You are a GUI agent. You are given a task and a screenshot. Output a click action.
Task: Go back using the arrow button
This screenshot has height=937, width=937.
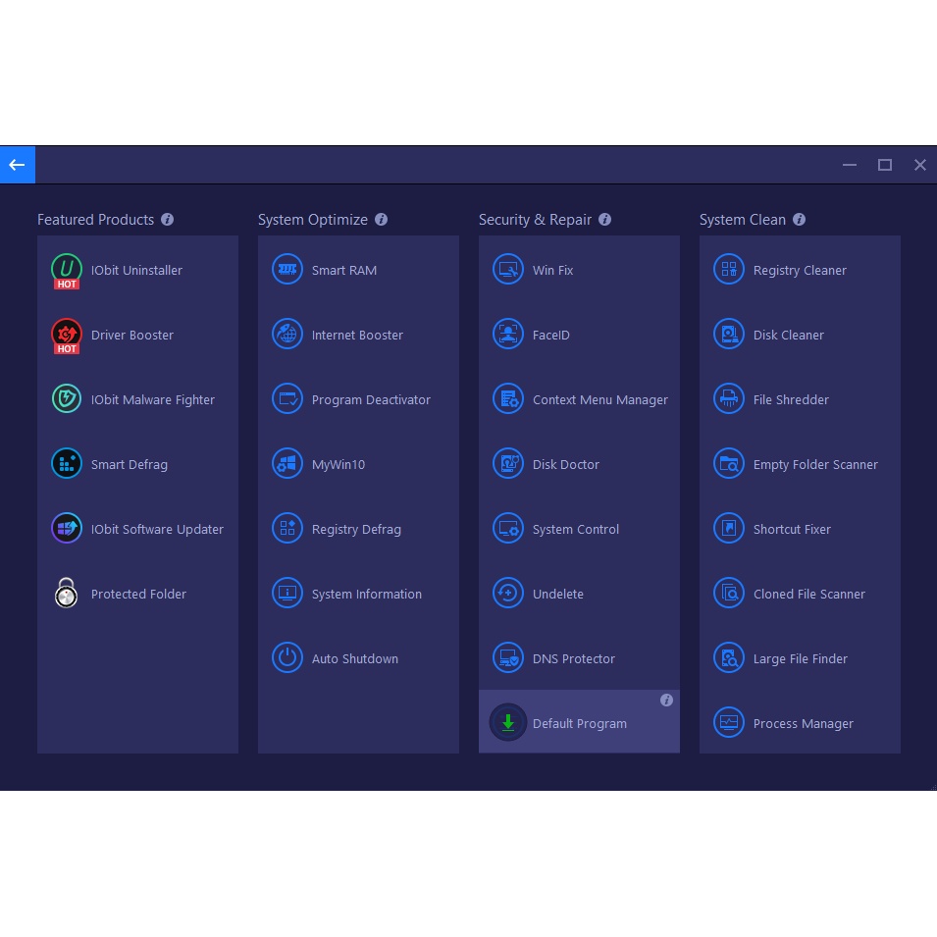(x=18, y=165)
